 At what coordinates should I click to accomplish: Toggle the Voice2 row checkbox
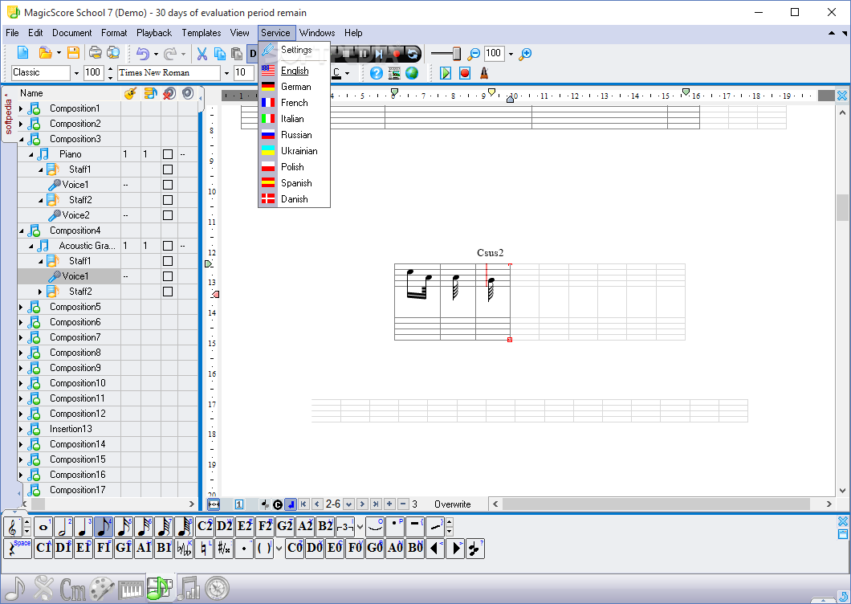point(168,215)
